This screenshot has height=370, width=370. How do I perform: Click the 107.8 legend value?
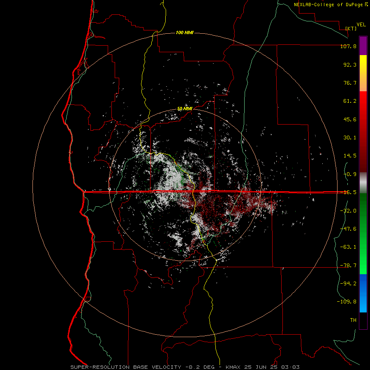click(x=348, y=46)
